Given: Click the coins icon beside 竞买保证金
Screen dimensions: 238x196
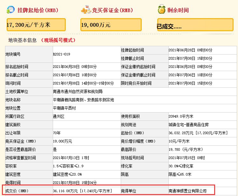Looking at the screenshot, I should [x=86, y=10].
